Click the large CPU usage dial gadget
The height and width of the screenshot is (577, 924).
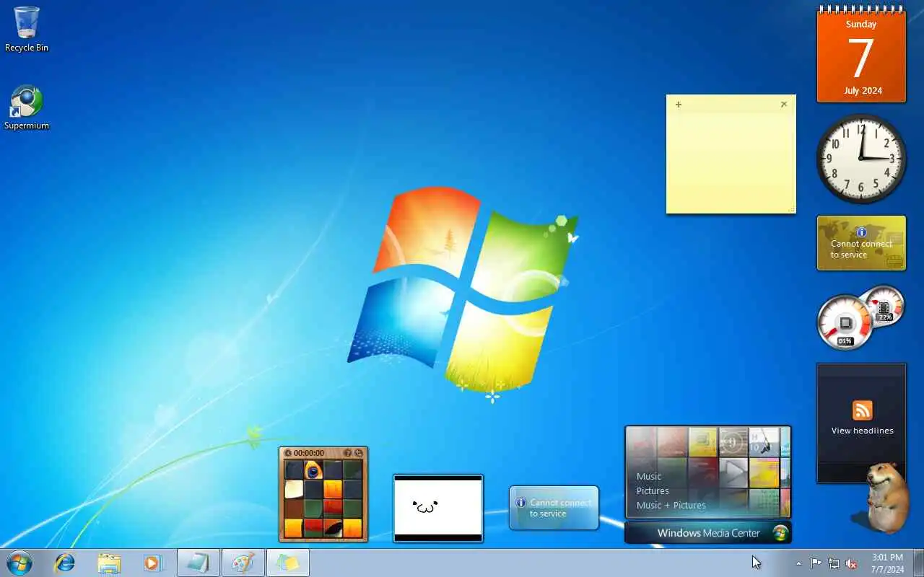click(x=845, y=322)
